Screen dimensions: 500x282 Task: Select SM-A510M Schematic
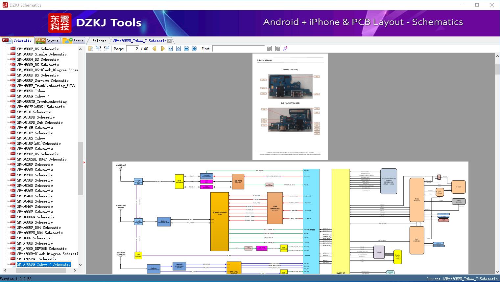[35, 128]
